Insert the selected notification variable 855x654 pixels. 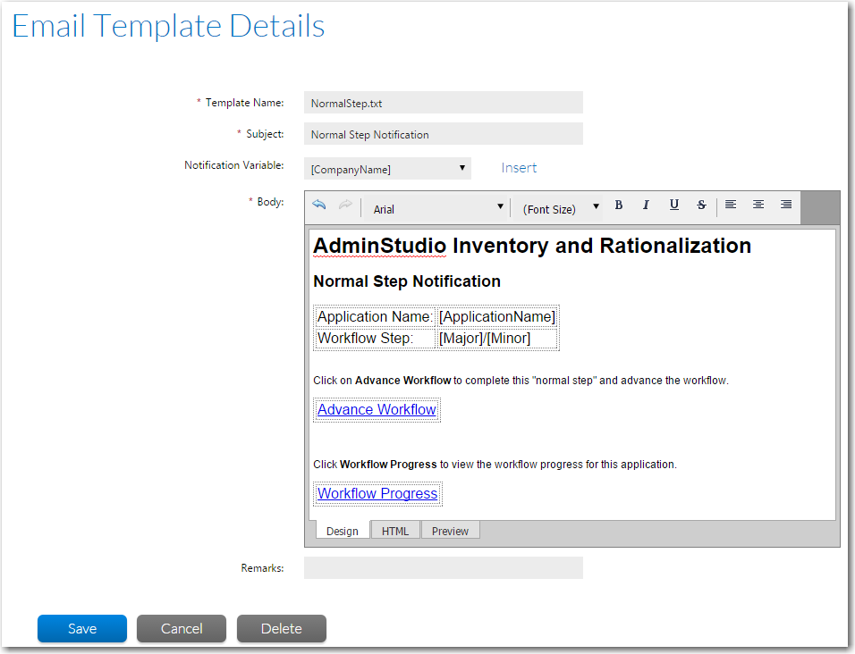point(519,168)
